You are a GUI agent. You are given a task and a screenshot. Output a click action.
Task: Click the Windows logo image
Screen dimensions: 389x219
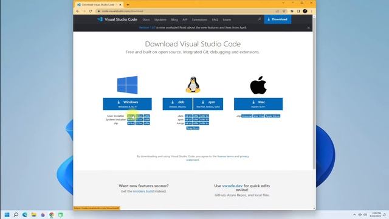[127, 85]
